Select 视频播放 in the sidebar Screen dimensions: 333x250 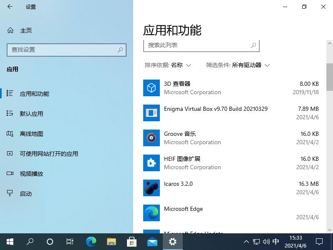[x=32, y=174]
